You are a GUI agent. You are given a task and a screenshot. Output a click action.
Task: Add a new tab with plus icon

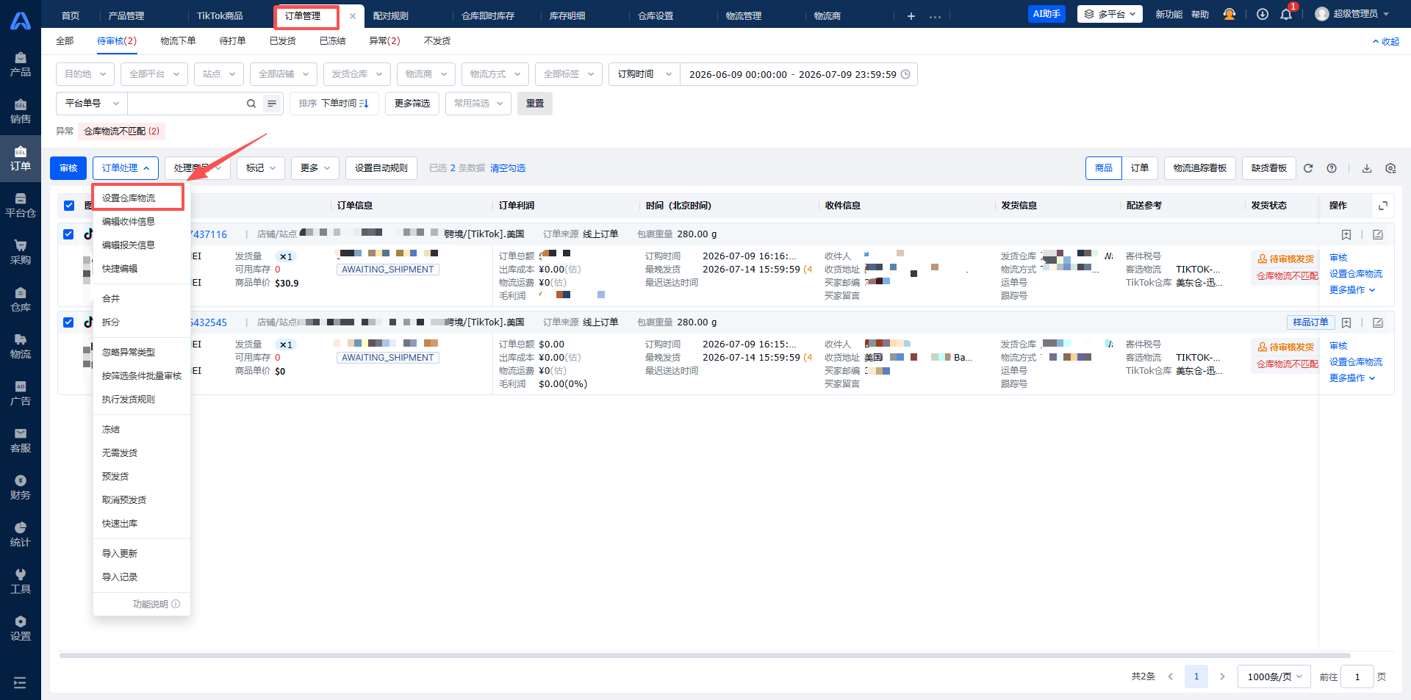pos(911,15)
